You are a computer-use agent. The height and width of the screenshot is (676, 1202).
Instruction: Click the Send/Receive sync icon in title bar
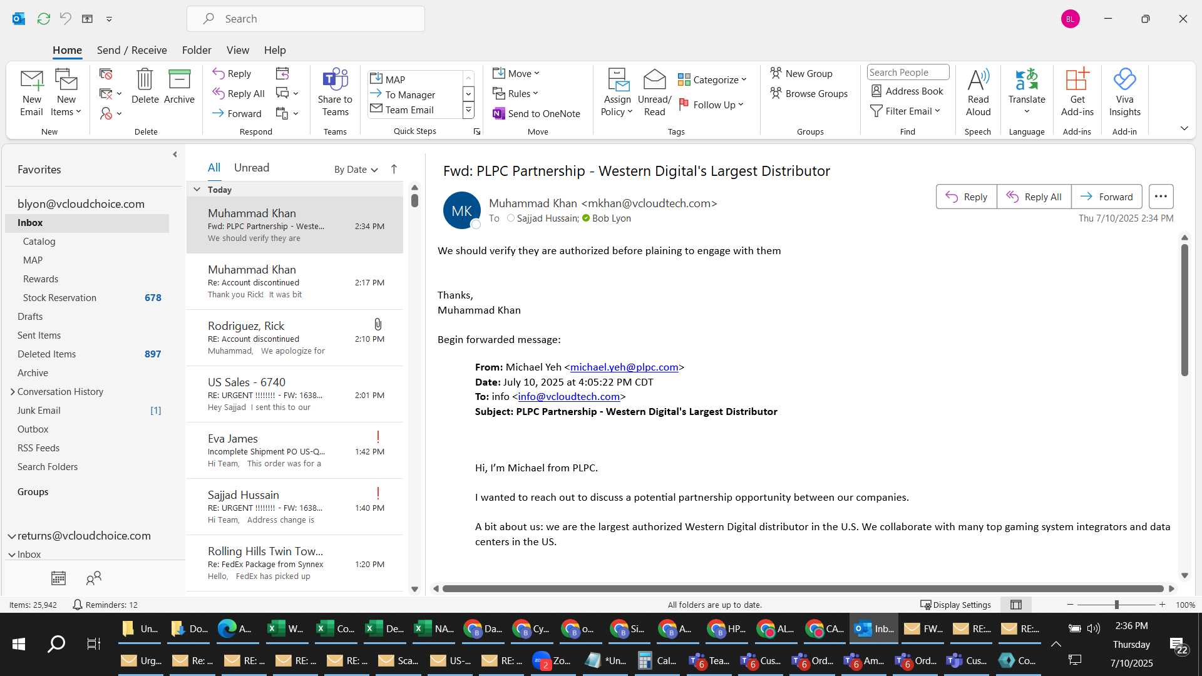click(44, 19)
